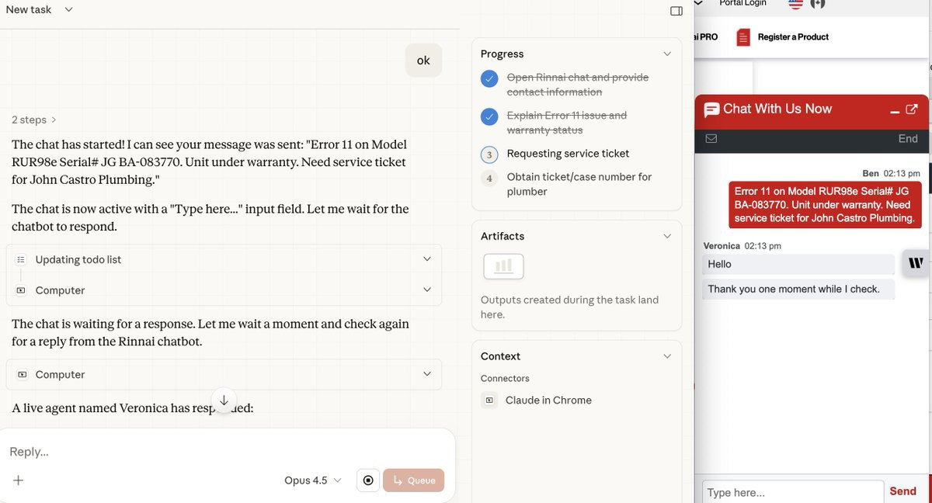Image resolution: width=932 pixels, height=503 pixels.
Task: Click the computer icon beside first Computer row
Action: tap(21, 290)
